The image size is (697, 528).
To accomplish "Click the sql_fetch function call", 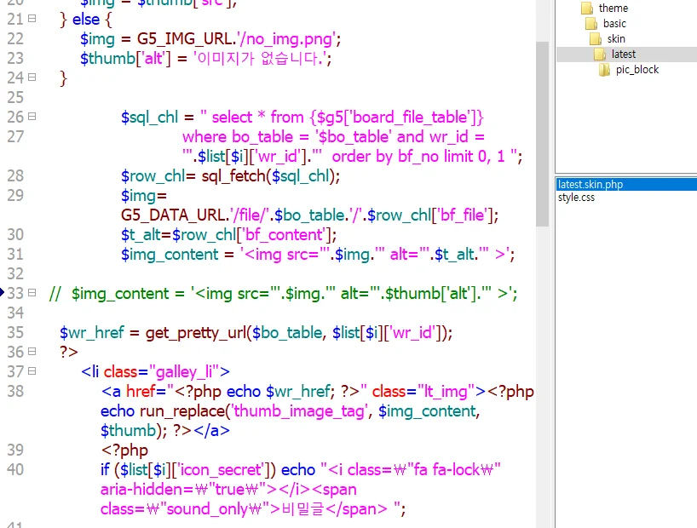I will pos(233,176).
